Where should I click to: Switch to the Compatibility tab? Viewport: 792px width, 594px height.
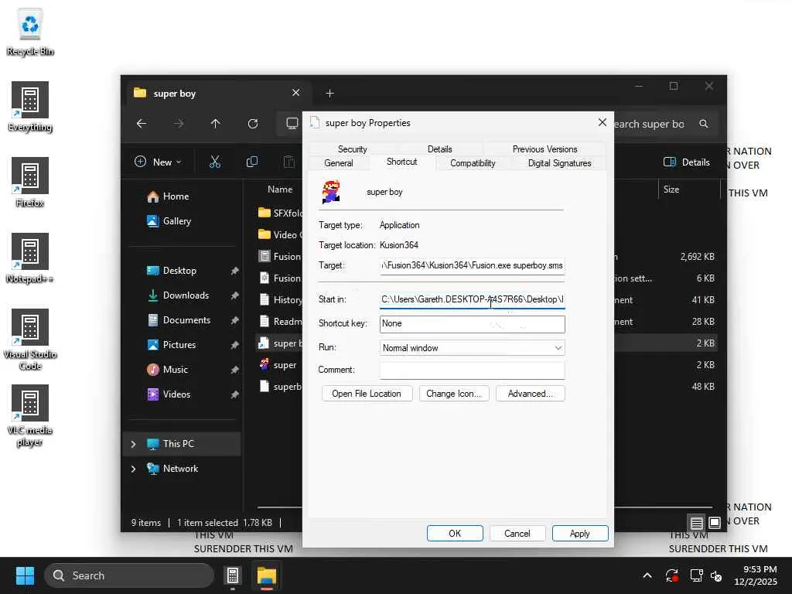[473, 163]
